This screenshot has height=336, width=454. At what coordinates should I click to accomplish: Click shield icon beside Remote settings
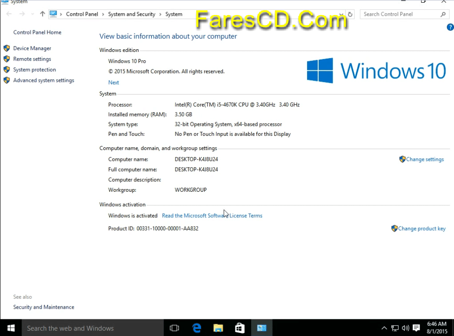pos(7,59)
